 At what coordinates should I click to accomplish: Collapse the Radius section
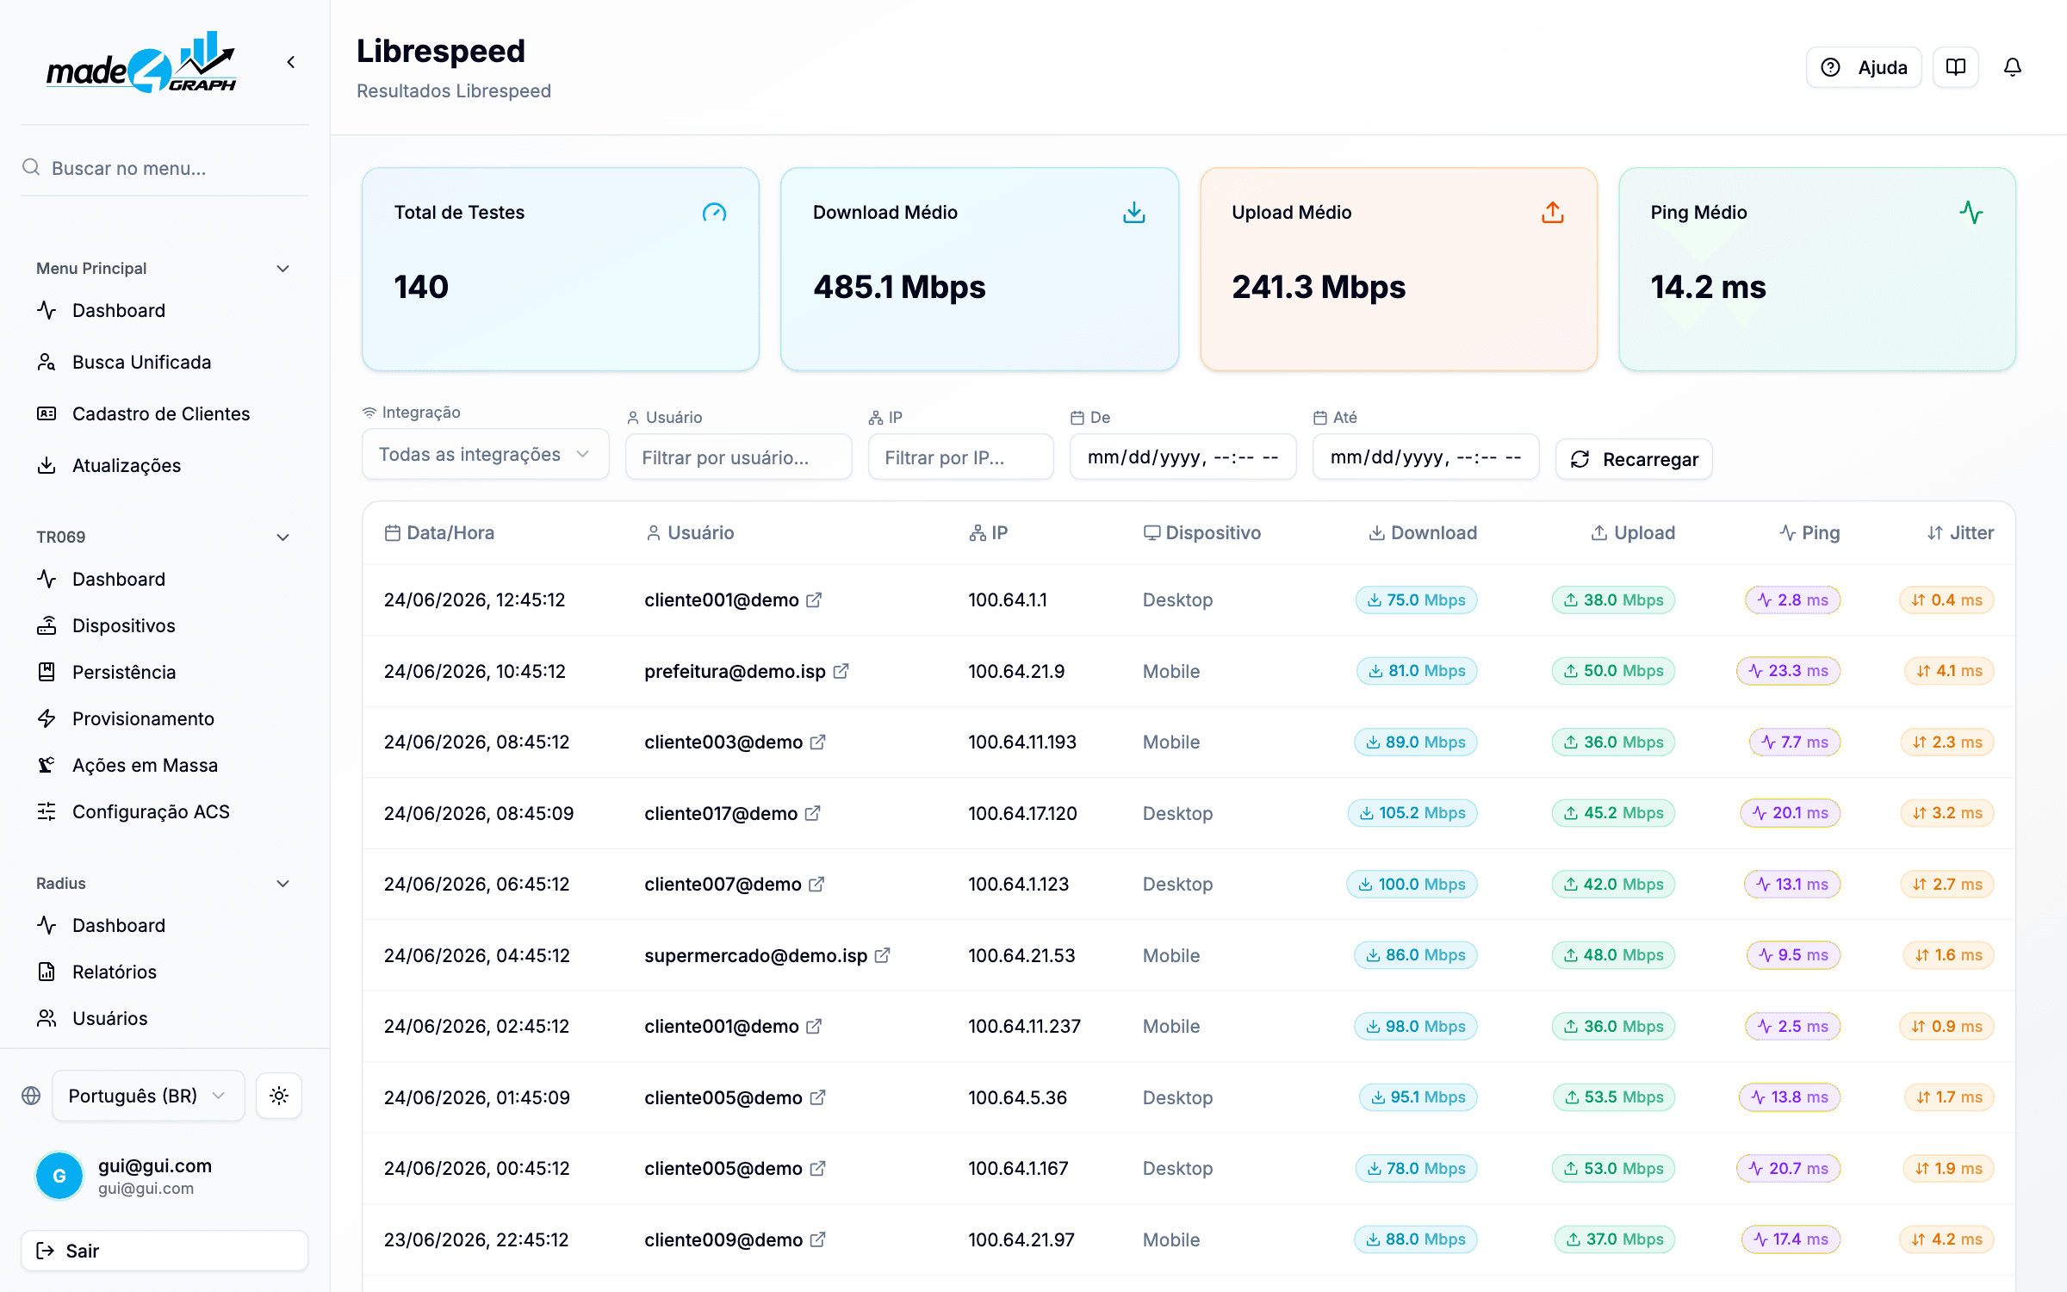coord(282,884)
